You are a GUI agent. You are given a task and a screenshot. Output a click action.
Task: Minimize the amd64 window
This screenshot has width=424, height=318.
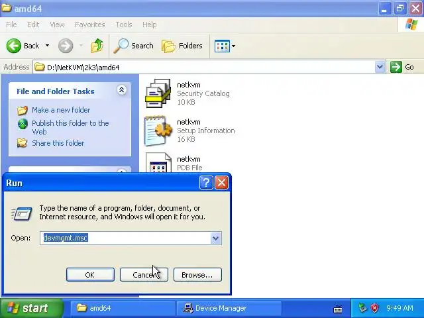coord(384,9)
